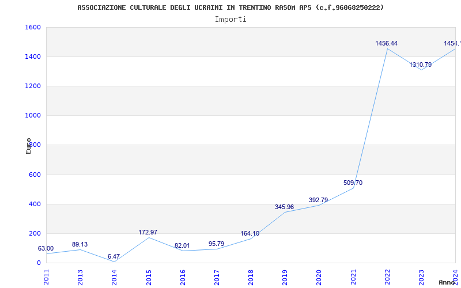
Task: Click the chart title with the association name
Action: click(231, 7)
